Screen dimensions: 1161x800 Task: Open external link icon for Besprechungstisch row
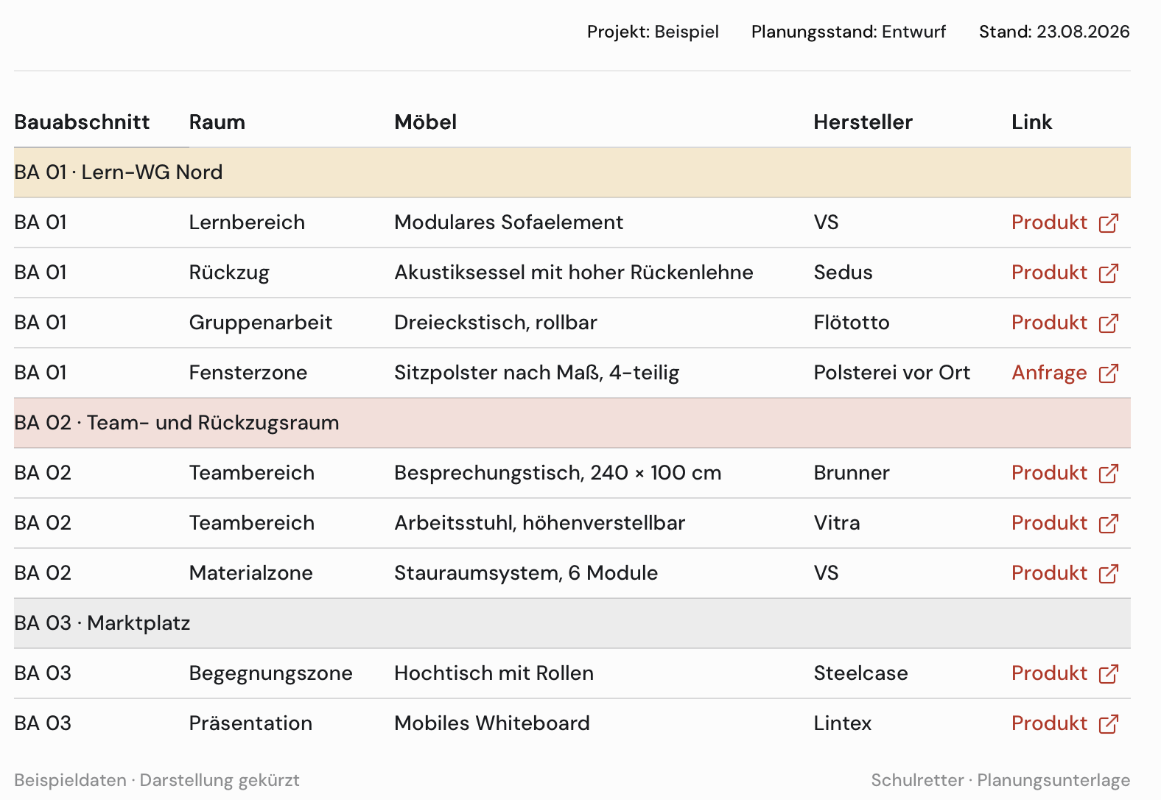tap(1109, 474)
